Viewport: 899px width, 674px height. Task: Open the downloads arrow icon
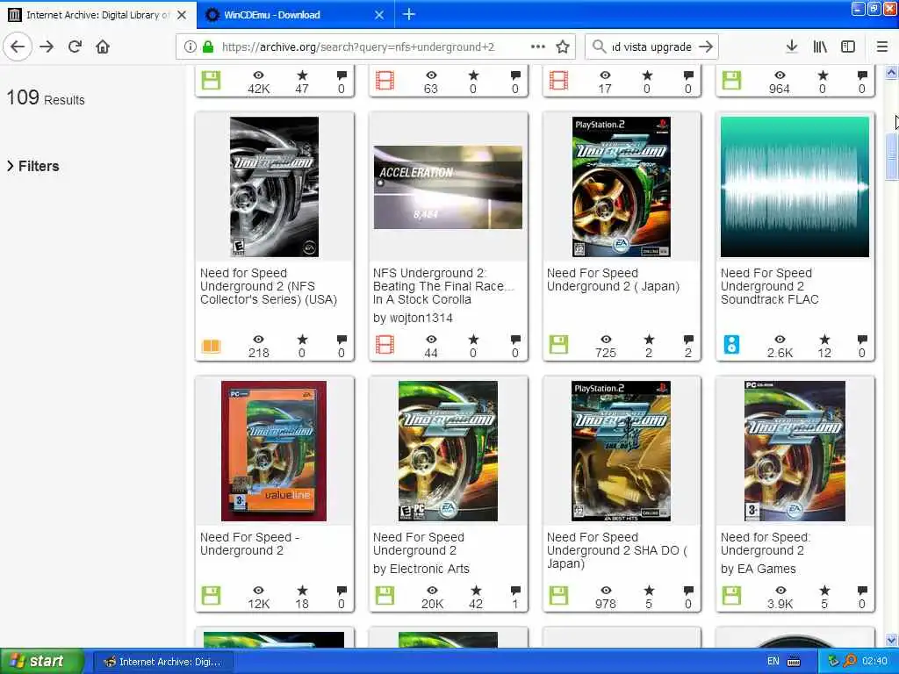[x=791, y=47]
